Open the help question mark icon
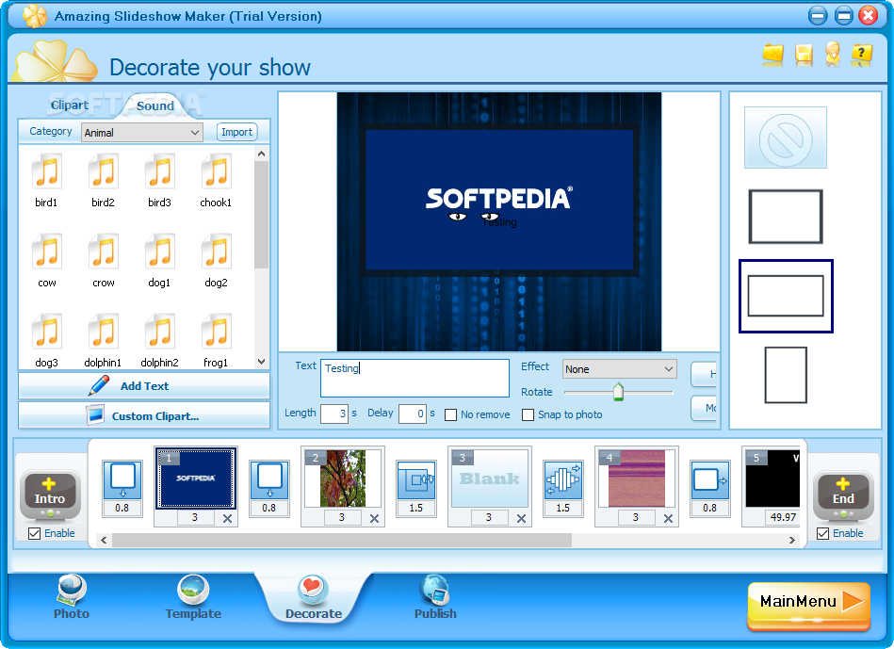894x649 pixels. tap(861, 55)
